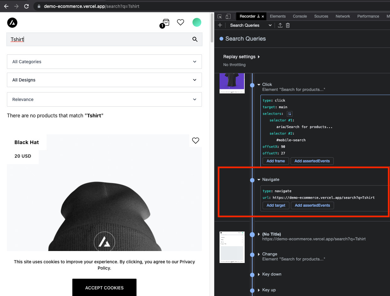Image resolution: width=390 pixels, height=296 pixels.
Task: Click the (No Title) step thumbnail
Action: (x=232, y=247)
